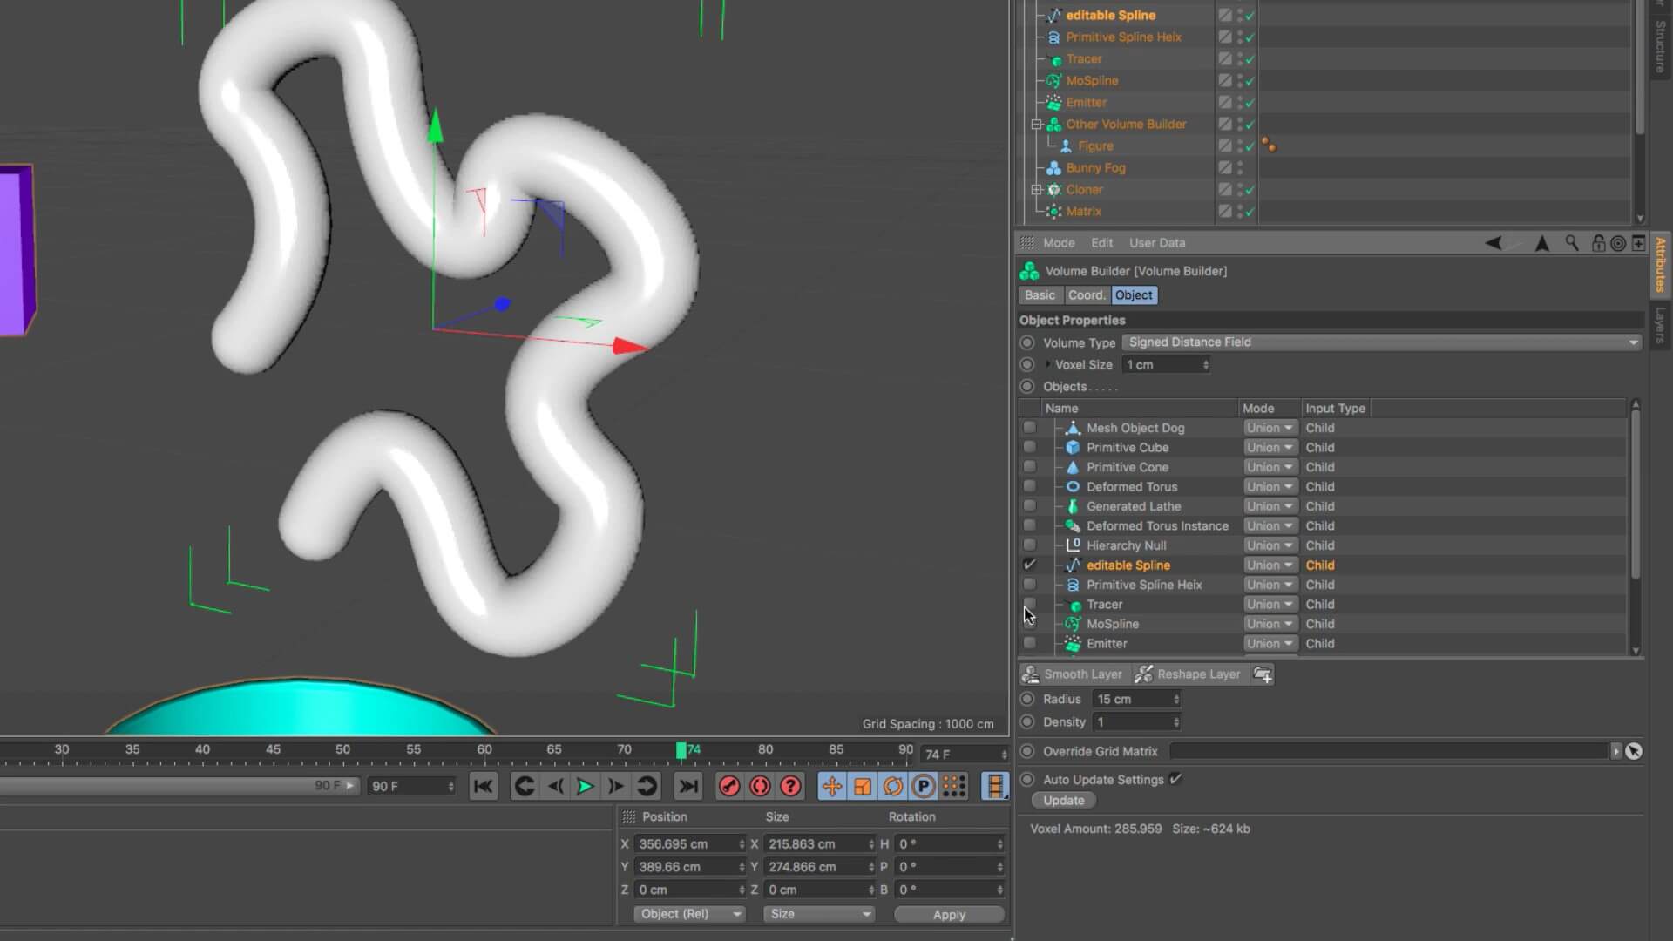Click the lock icon in Attributes panel
This screenshot has height=941, width=1673.
pyautogui.click(x=1597, y=244)
